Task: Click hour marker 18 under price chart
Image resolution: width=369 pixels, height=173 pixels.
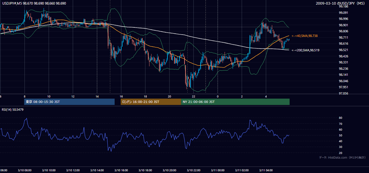Action: [x=145, y=96]
